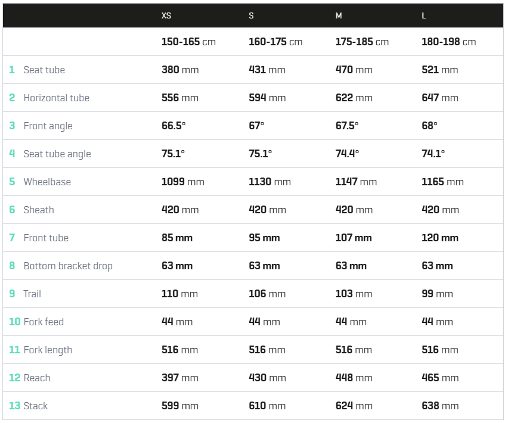Select the Trail row label
The height and width of the screenshot is (423, 508).
point(32,294)
